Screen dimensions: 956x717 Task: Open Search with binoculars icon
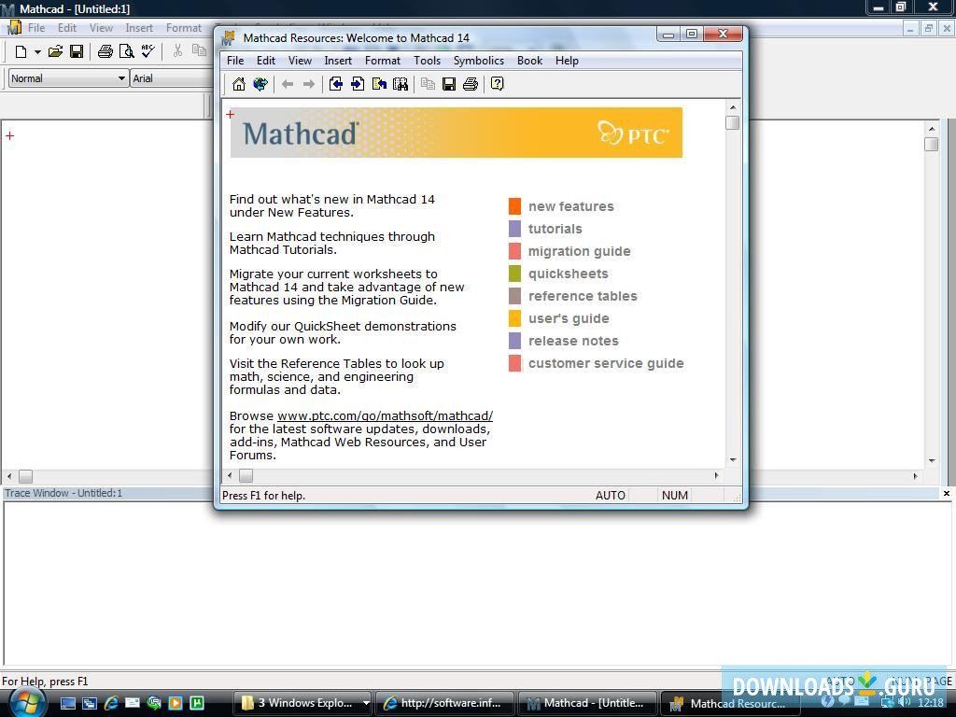[401, 84]
